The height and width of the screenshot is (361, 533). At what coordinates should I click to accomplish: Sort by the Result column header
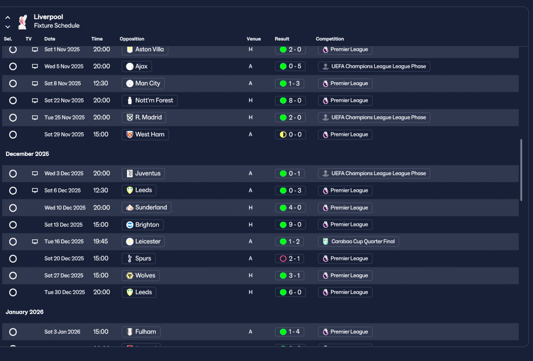pos(282,39)
